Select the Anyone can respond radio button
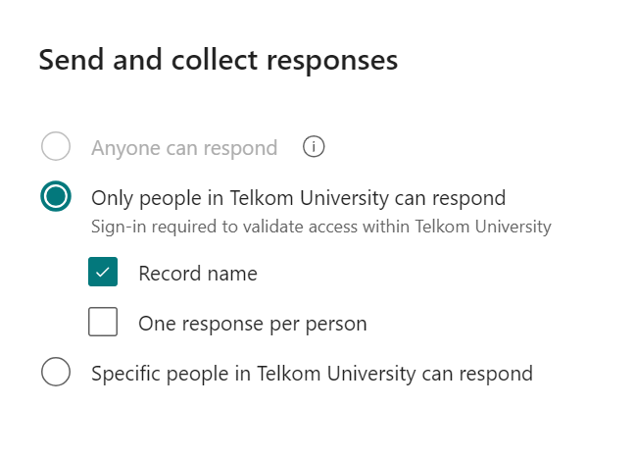636x457 pixels. click(x=56, y=148)
